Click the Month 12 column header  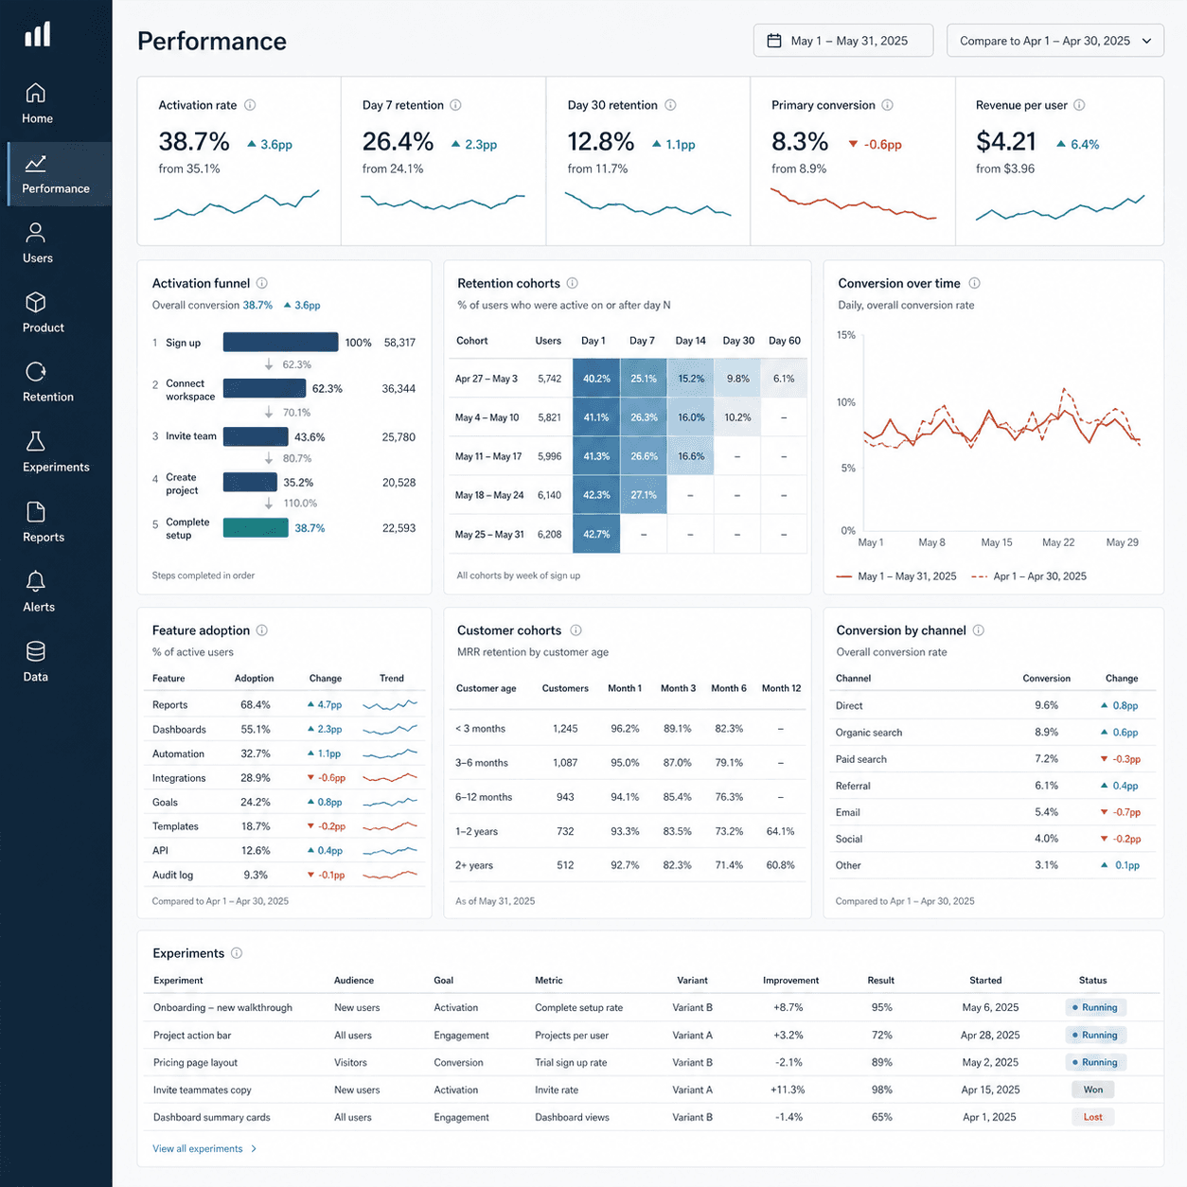click(781, 688)
